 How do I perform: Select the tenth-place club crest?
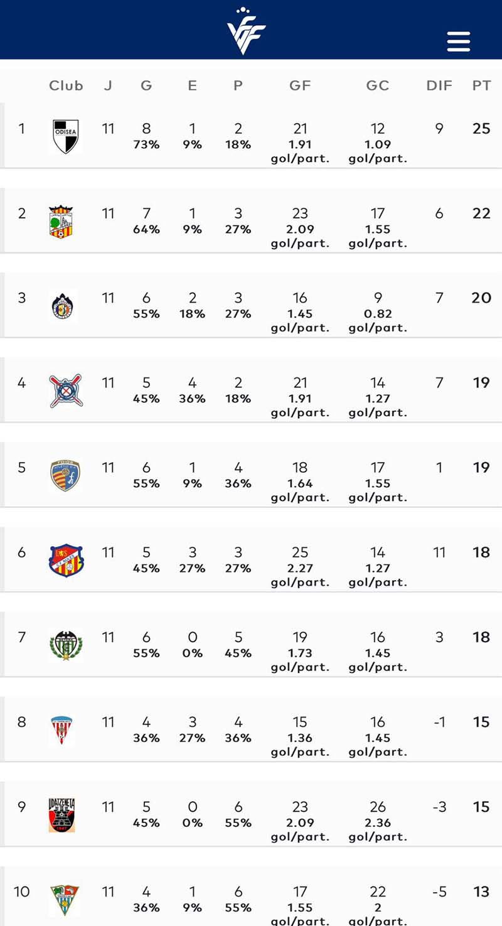pos(65,899)
